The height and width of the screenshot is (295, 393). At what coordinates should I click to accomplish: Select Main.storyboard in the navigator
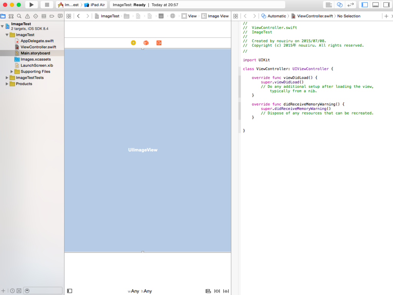(32, 53)
